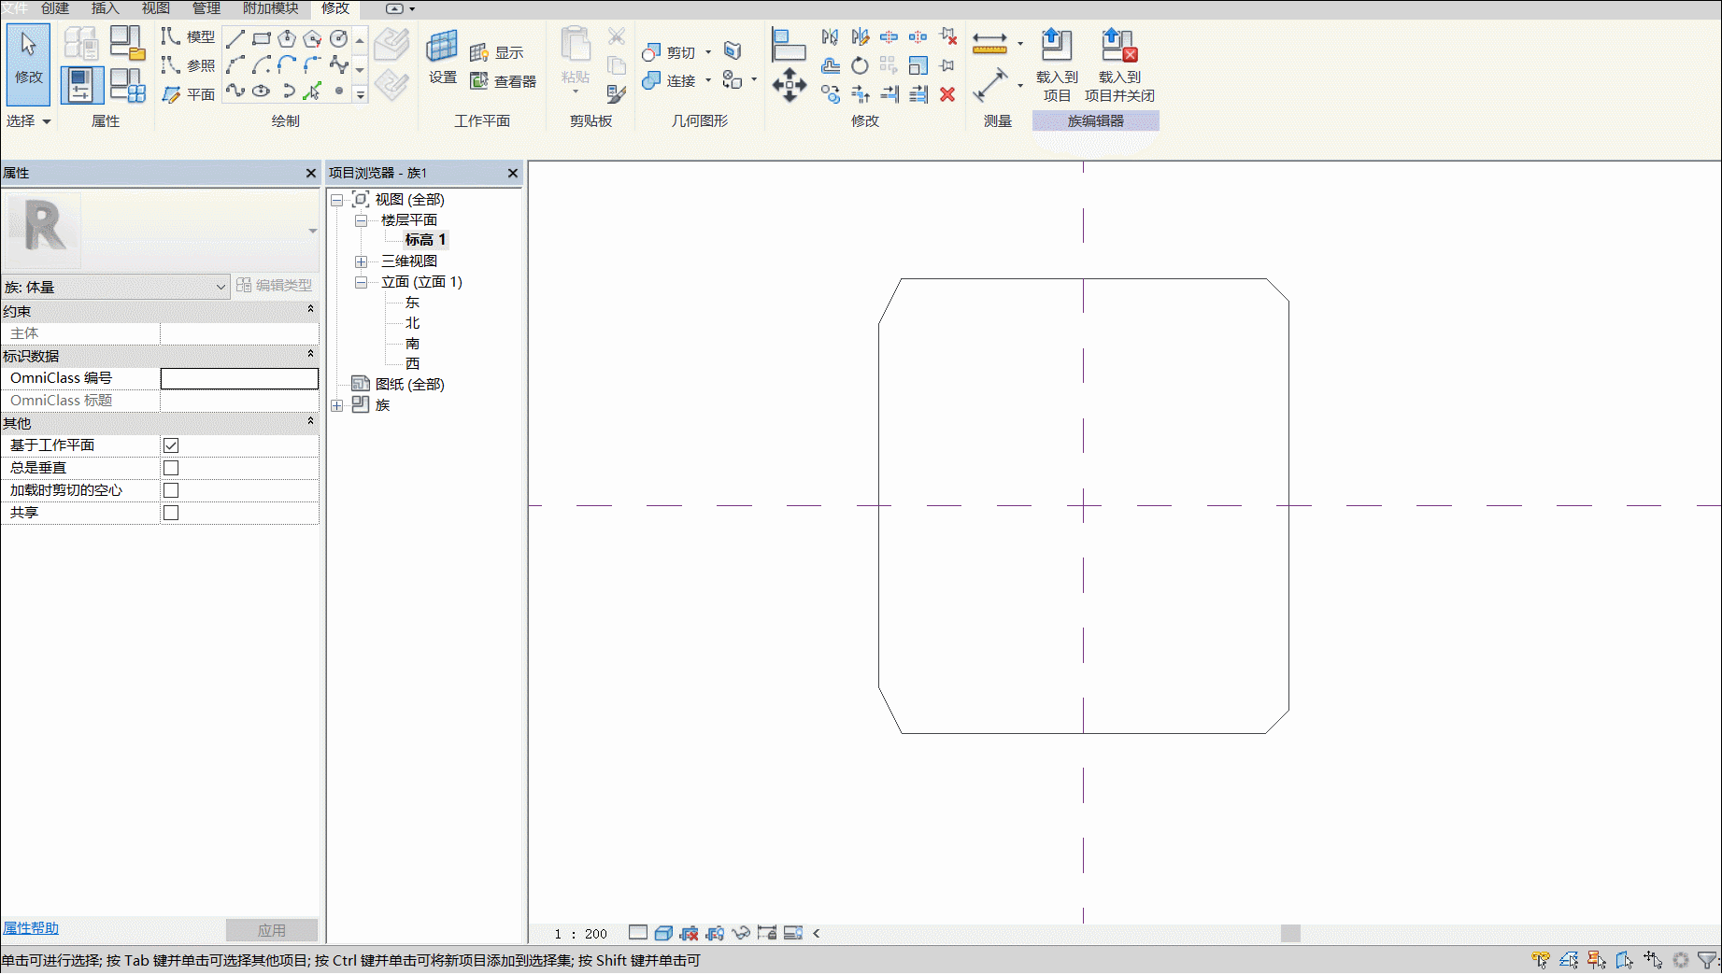This screenshot has width=1722, height=974.
Task: Open the 连接 dropdown arrow
Action: pyautogui.click(x=708, y=80)
